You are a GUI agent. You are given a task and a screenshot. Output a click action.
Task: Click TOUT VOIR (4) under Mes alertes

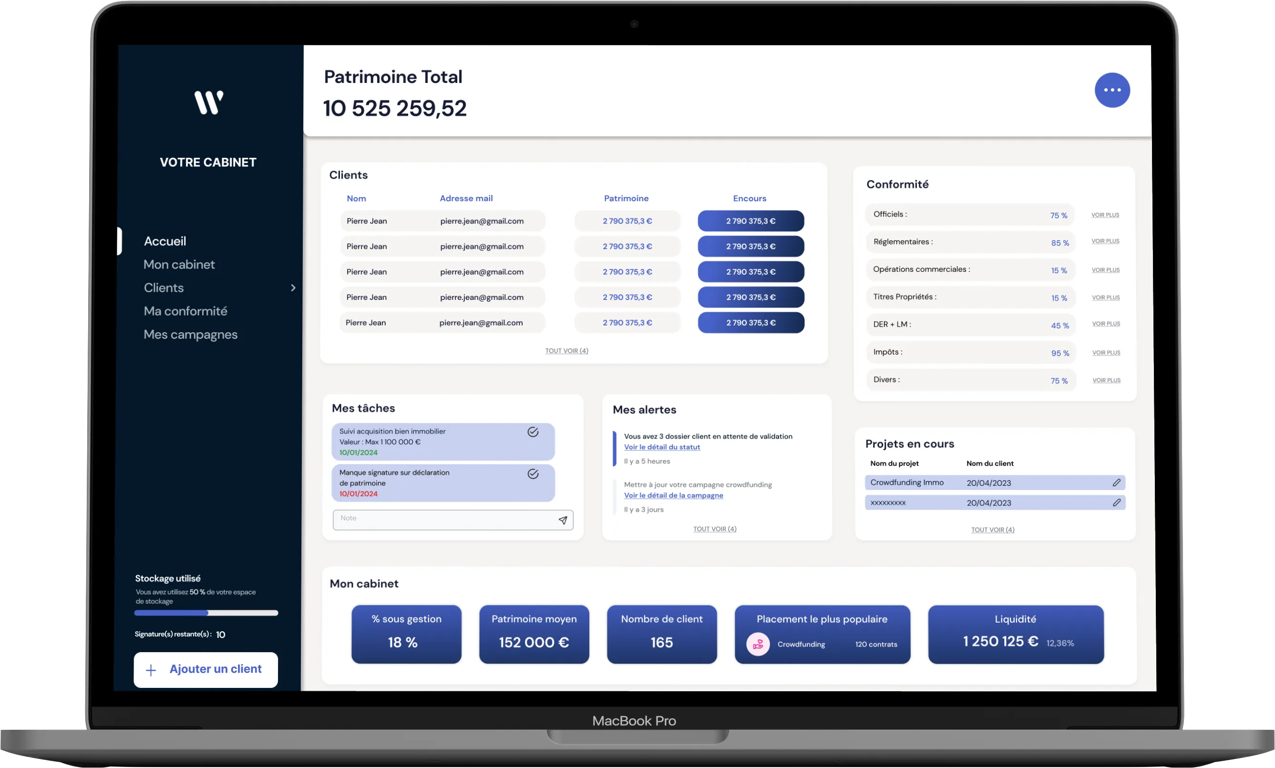click(715, 529)
